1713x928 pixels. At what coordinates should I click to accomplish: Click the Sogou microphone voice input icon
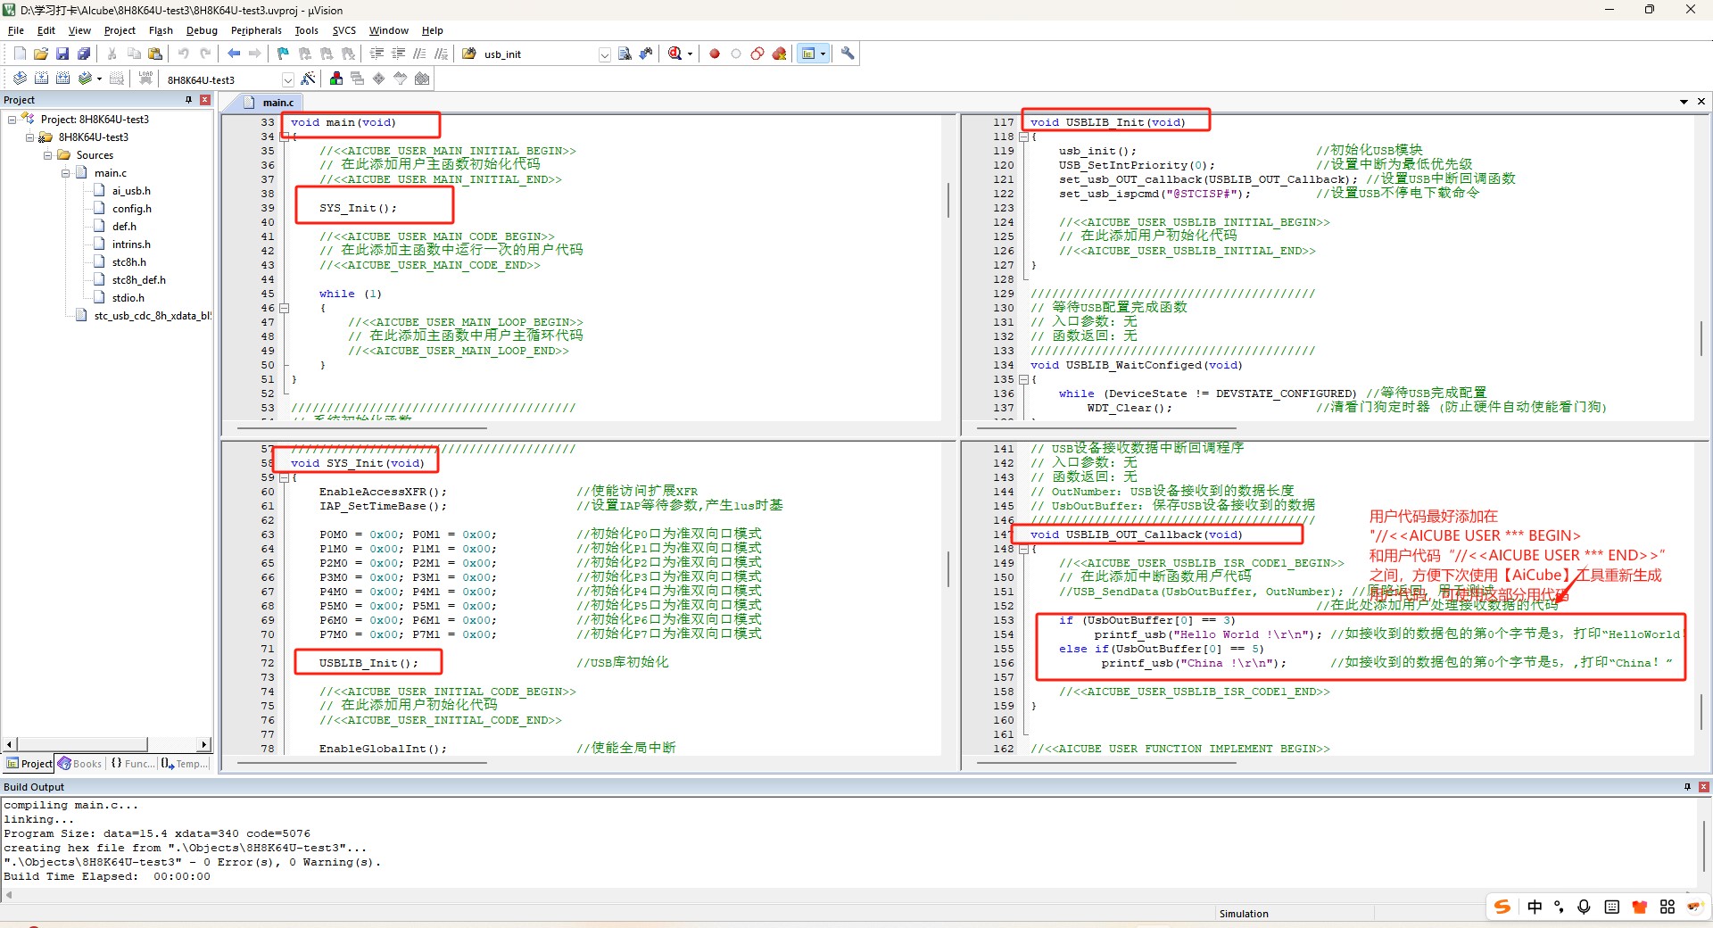[x=1584, y=907]
